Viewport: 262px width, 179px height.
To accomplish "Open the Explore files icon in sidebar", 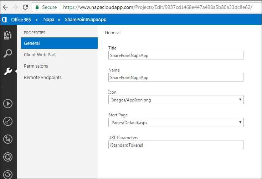I will [x=8, y=35].
